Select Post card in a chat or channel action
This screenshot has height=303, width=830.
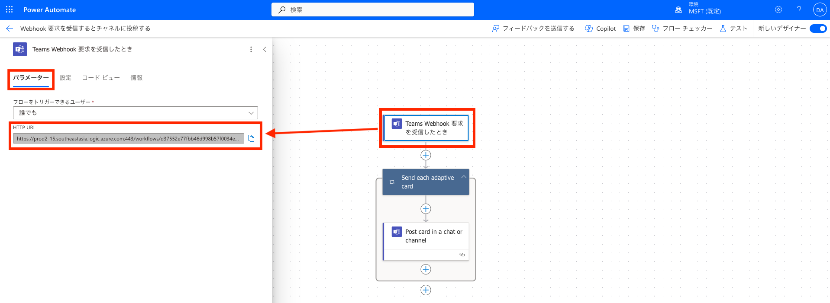coord(426,241)
